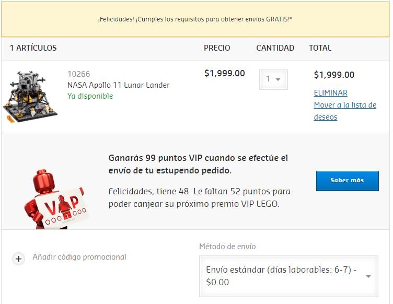Click the free shipping congratulations banner
The image size is (393, 304).
tap(195, 19)
